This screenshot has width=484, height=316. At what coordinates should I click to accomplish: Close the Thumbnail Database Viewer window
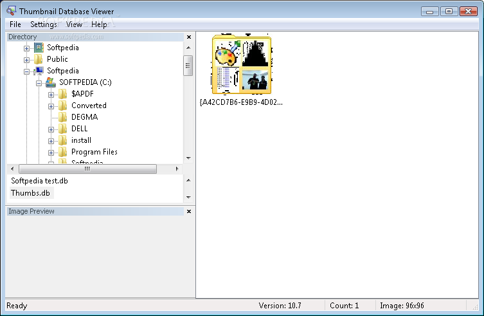469,12
